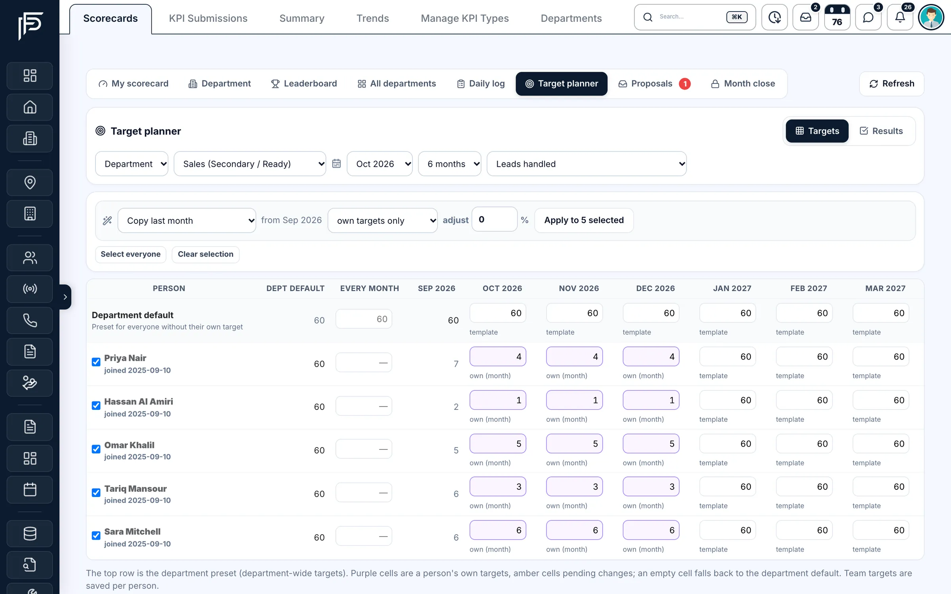Image resolution: width=951 pixels, height=594 pixels.
Task: Open the Sales (Secondary / Ready) dropdown
Action: click(x=250, y=164)
